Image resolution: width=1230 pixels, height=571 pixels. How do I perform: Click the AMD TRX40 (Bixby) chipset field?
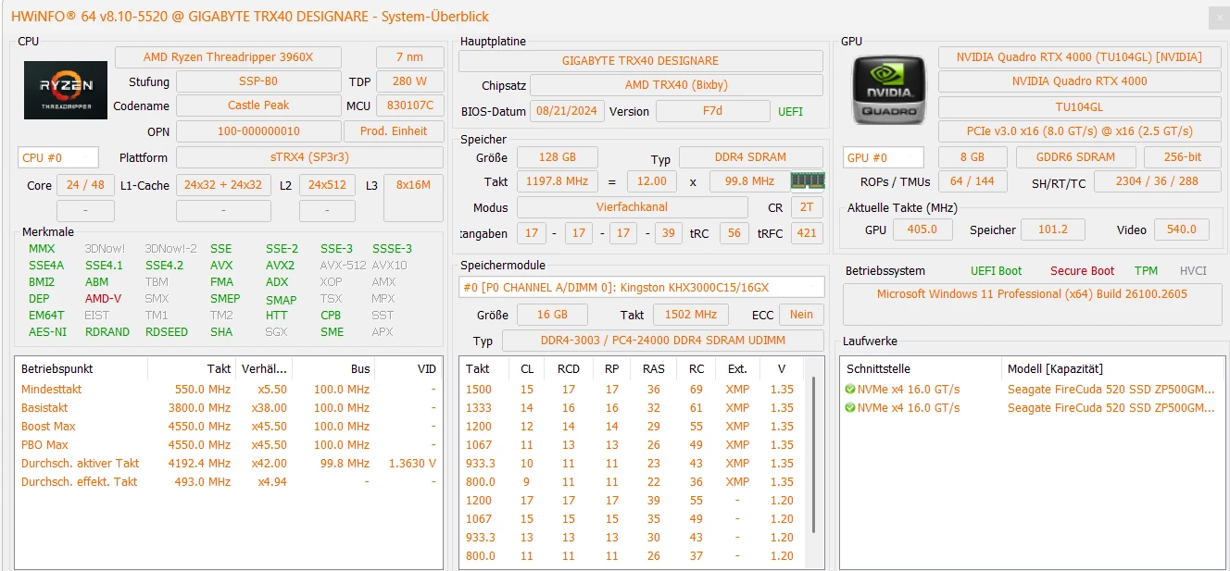(676, 85)
